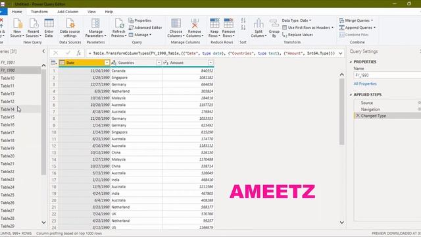
Task: Open Data source settings
Action: tap(70, 28)
